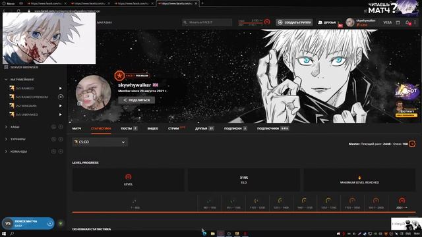Stop the 5v5 Ranked Premium queue
The width and height of the screenshot is (422, 237).
coord(61,97)
